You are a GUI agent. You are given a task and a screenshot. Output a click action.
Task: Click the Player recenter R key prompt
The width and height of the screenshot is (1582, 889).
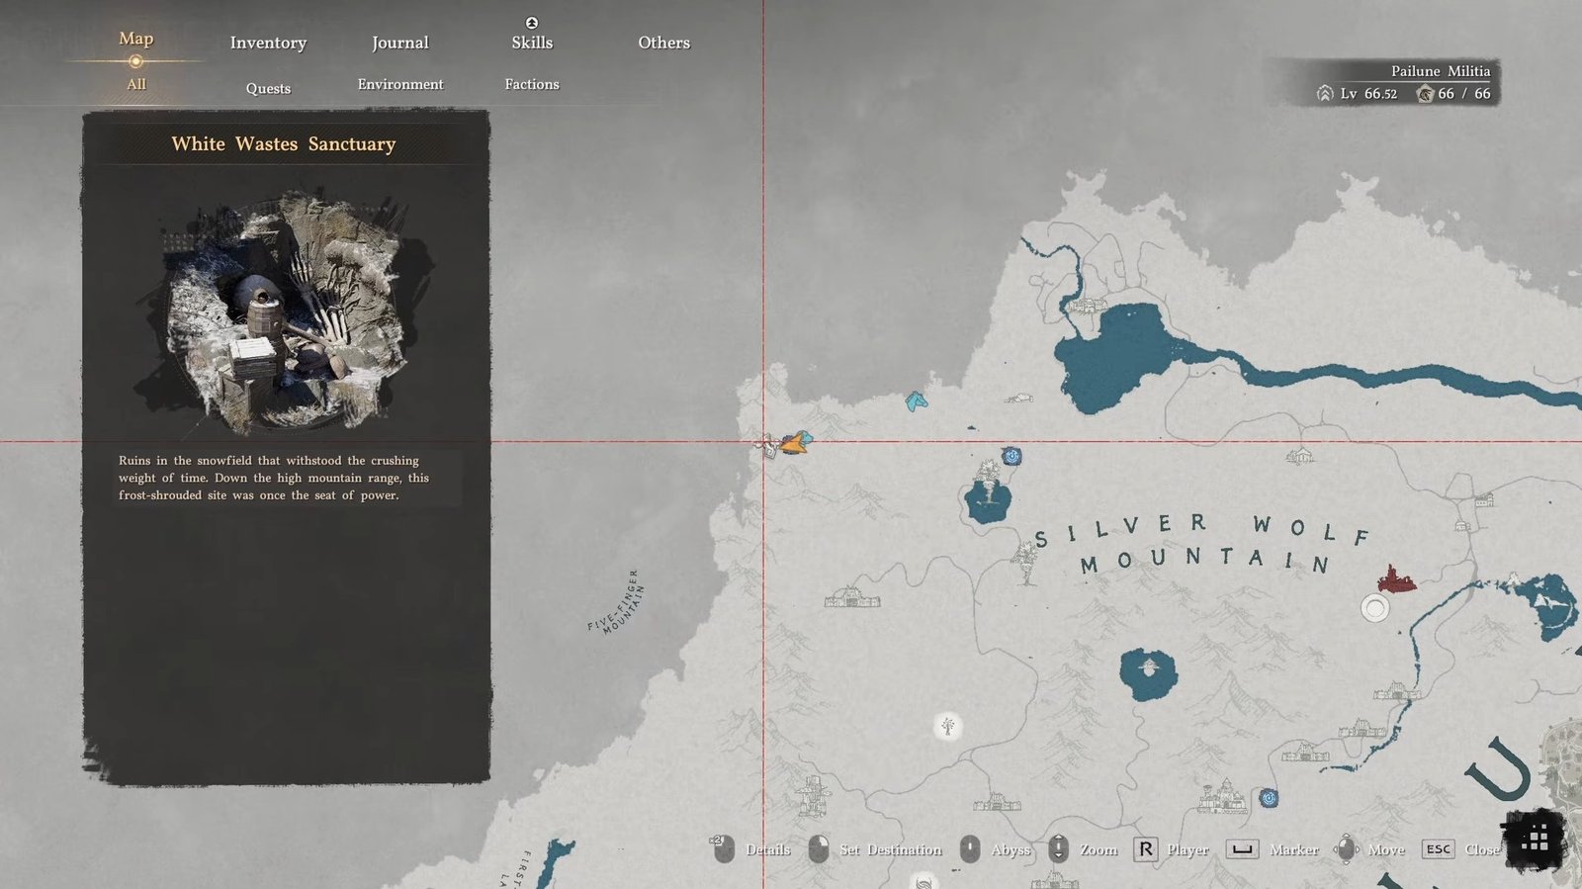pos(1145,849)
